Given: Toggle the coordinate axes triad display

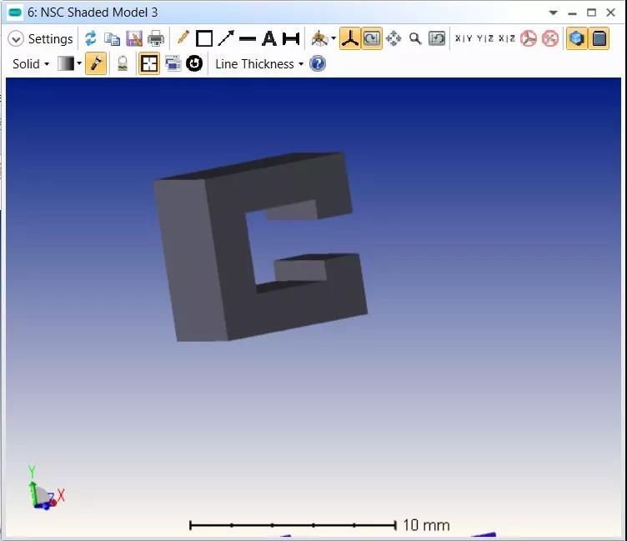Looking at the screenshot, I should pos(350,38).
